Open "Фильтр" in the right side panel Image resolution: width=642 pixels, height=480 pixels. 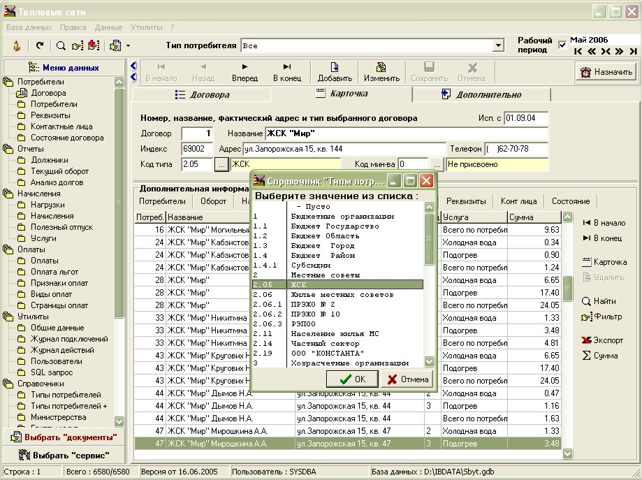(x=587, y=317)
